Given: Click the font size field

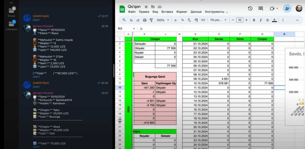Looking at the screenshot, I should coord(240,20).
